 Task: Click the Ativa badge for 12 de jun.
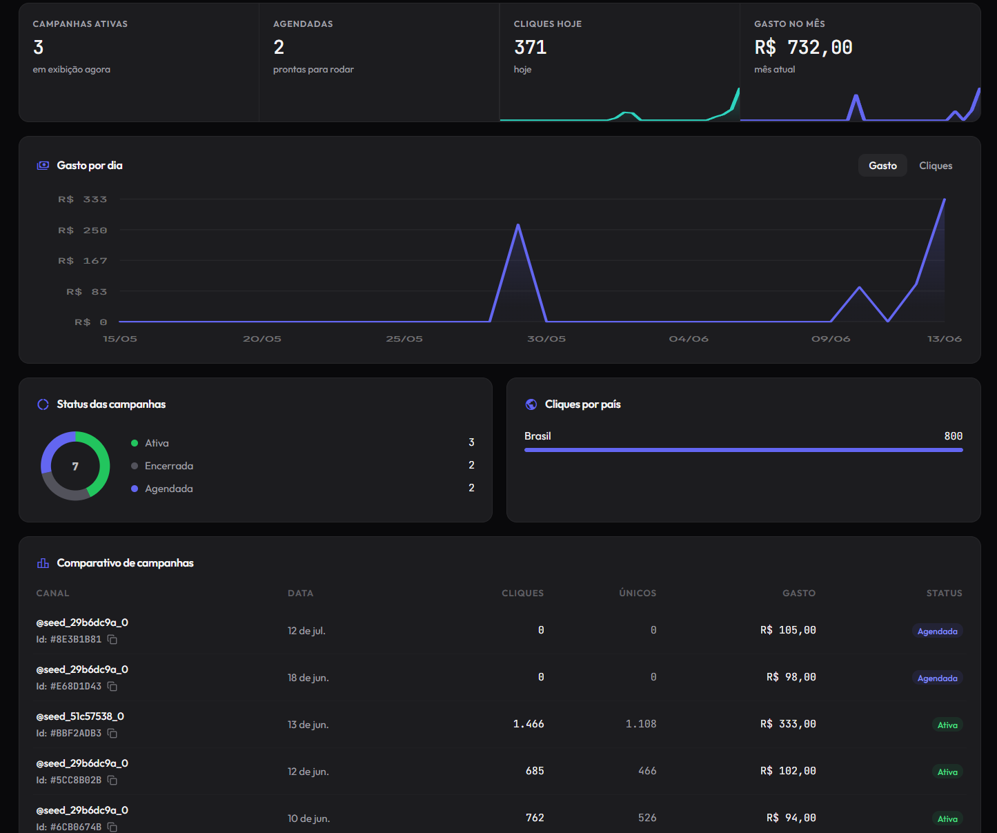(x=947, y=772)
